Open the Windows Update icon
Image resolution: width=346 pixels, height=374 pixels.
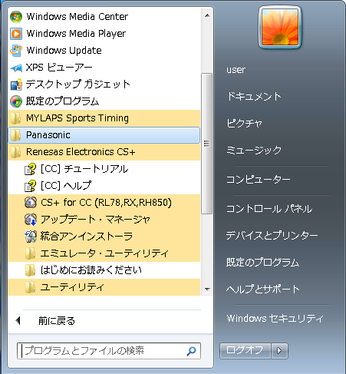click(16, 51)
